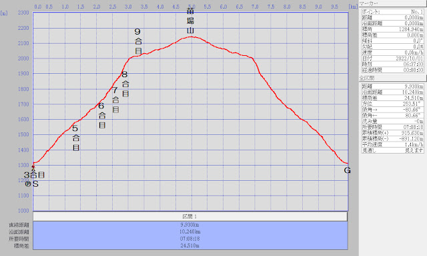Click the 累積標高(-) -891.120m row

(393, 139)
